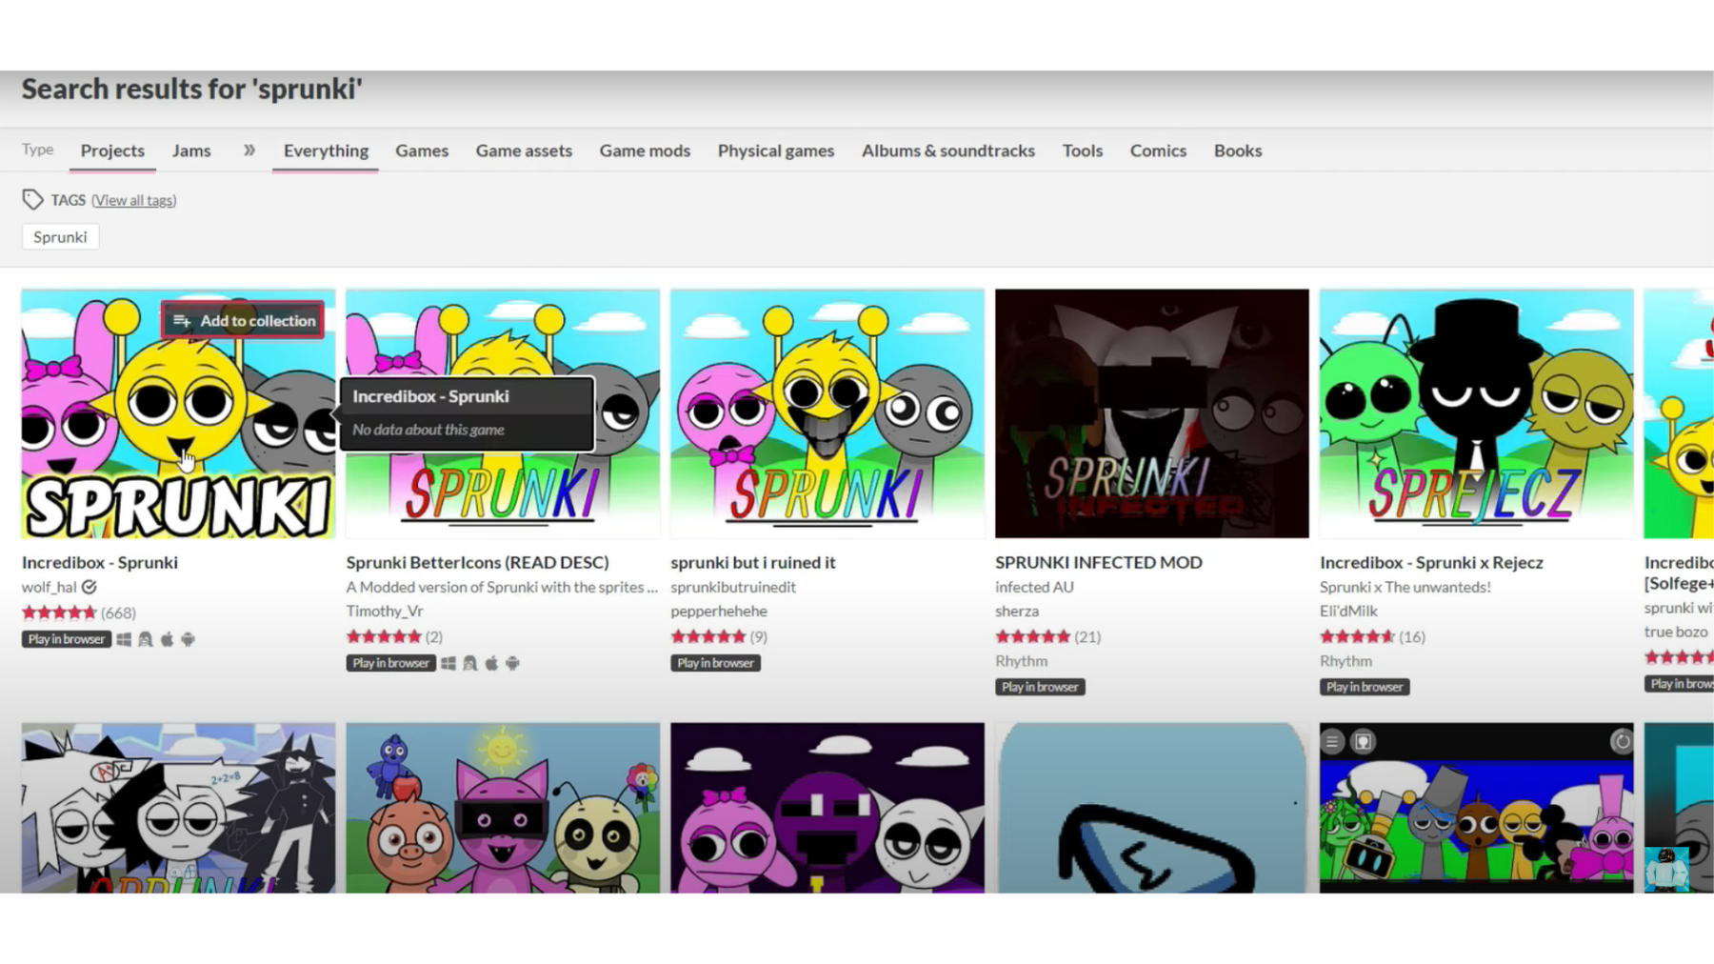
Task: Open sprunki but i ruined it thumbnail
Action: 827,413
